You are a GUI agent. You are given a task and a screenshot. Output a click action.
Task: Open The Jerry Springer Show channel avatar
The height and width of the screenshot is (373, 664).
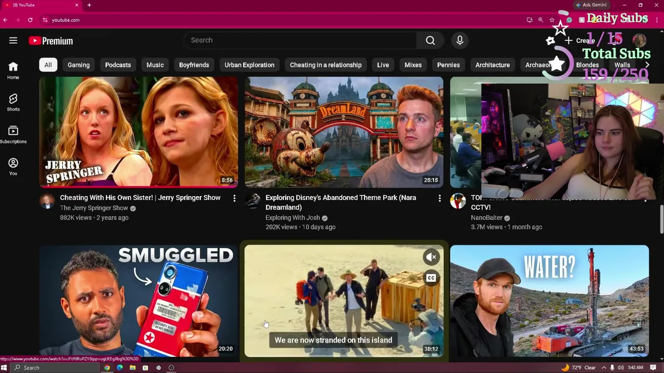pyautogui.click(x=47, y=201)
